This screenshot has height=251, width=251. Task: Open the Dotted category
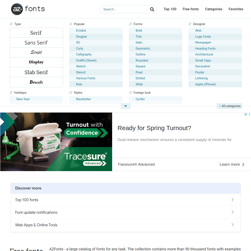pyautogui.click(x=156, y=78)
